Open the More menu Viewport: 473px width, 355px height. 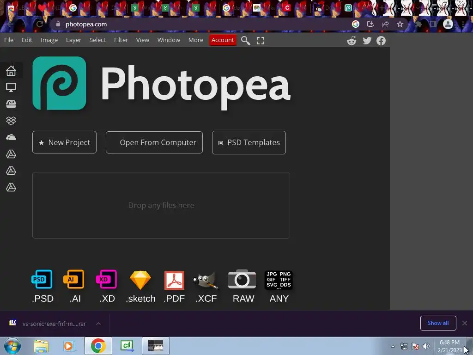pyautogui.click(x=196, y=40)
